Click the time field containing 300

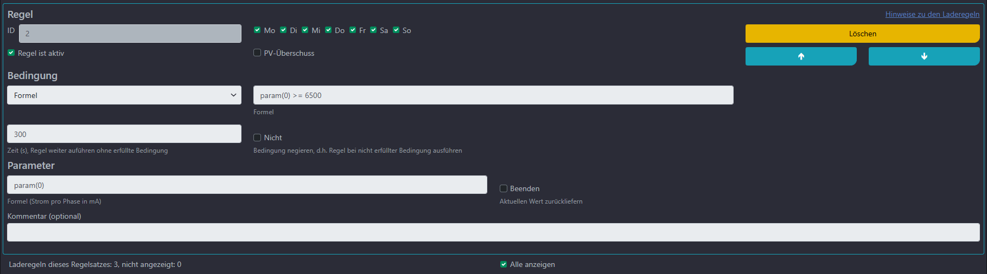[x=124, y=134]
